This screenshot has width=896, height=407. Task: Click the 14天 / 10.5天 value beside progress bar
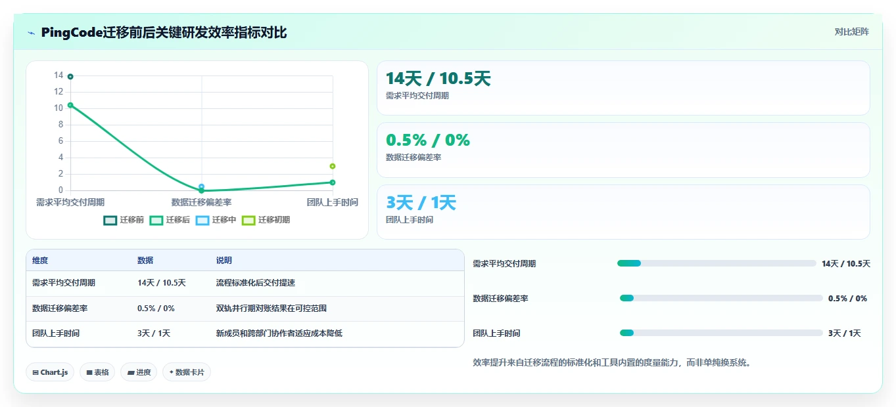click(x=846, y=263)
